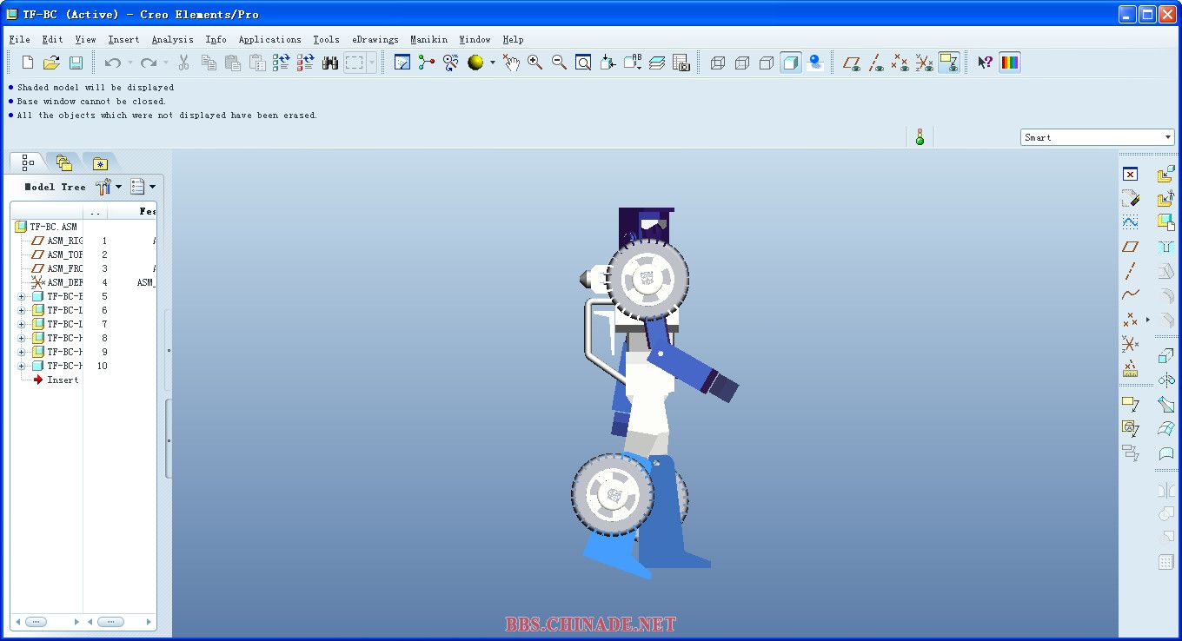Open an existing file via folder icon
Viewport: 1182px width, 641px height.
point(51,63)
